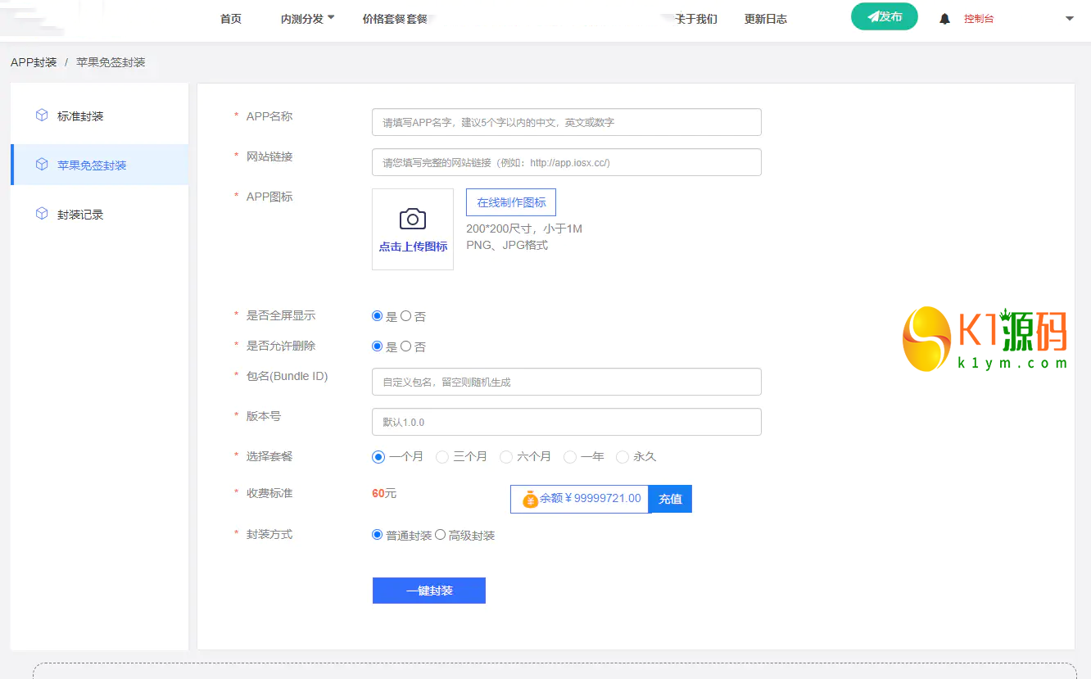Image resolution: width=1091 pixels, height=679 pixels.
Task: Click the notification bell icon
Action: pyautogui.click(x=944, y=19)
